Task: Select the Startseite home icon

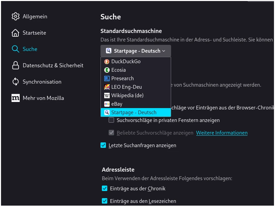Action: [x=16, y=33]
